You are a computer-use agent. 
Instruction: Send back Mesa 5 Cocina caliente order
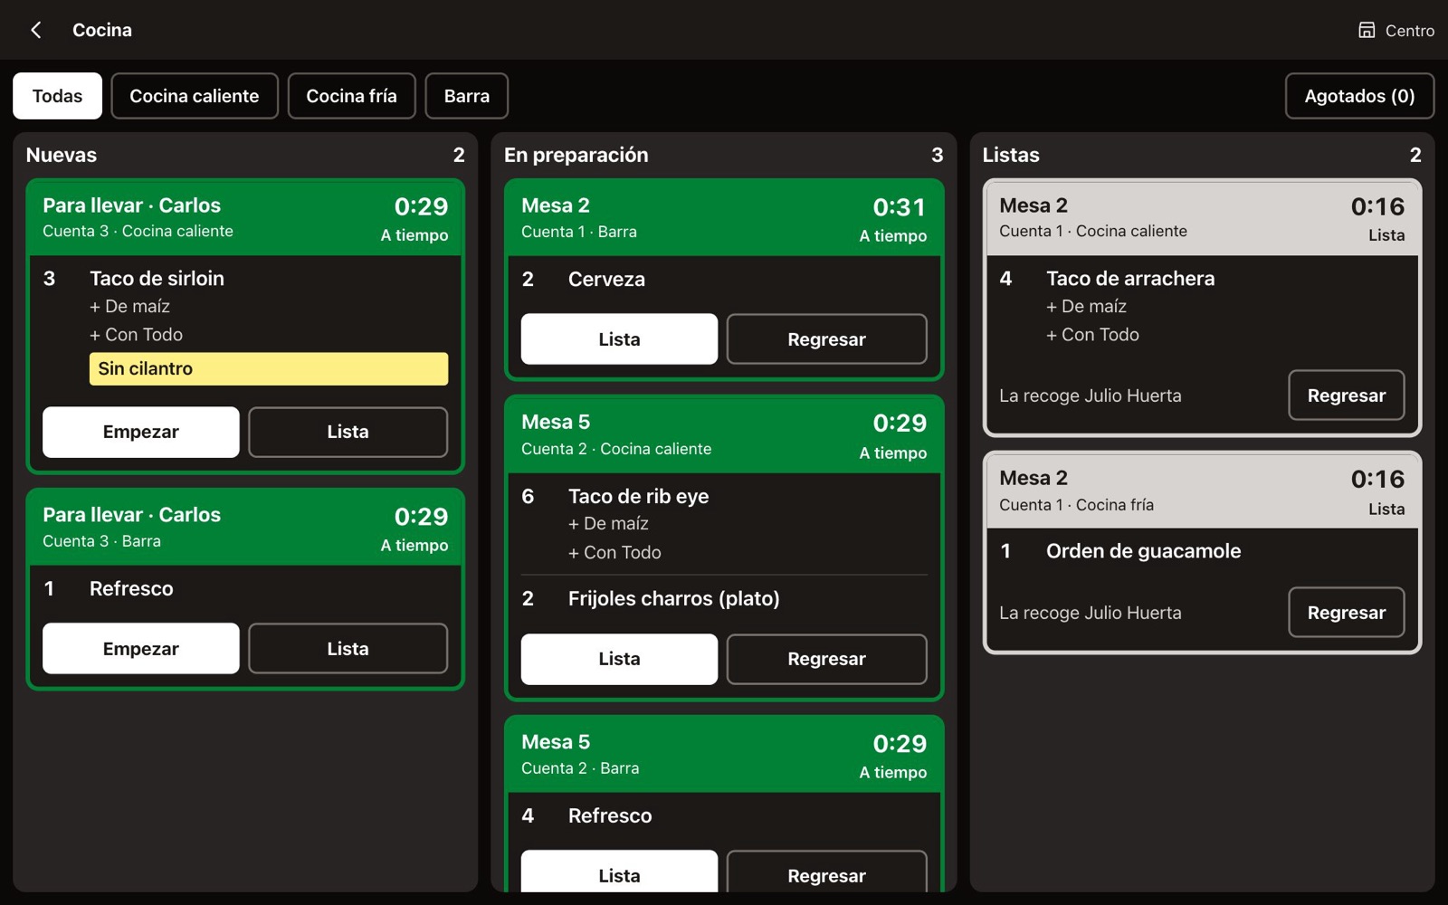tap(826, 659)
